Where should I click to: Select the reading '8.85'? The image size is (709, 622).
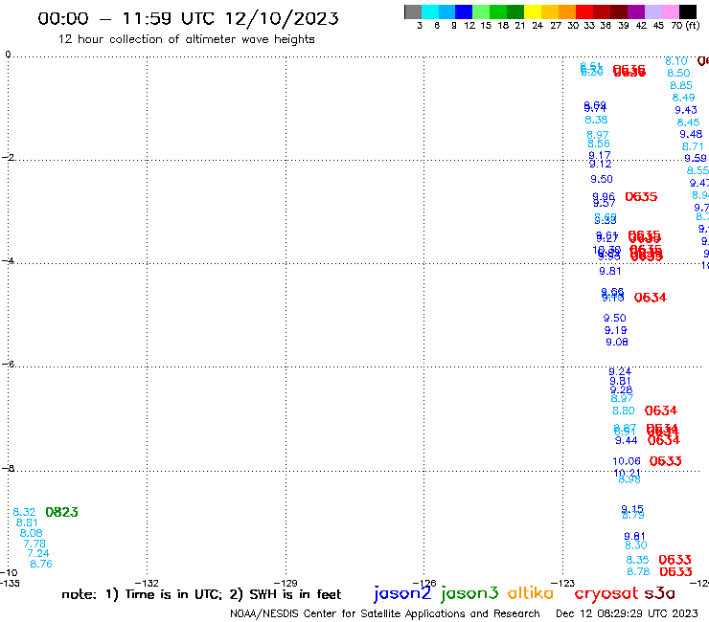(681, 85)
